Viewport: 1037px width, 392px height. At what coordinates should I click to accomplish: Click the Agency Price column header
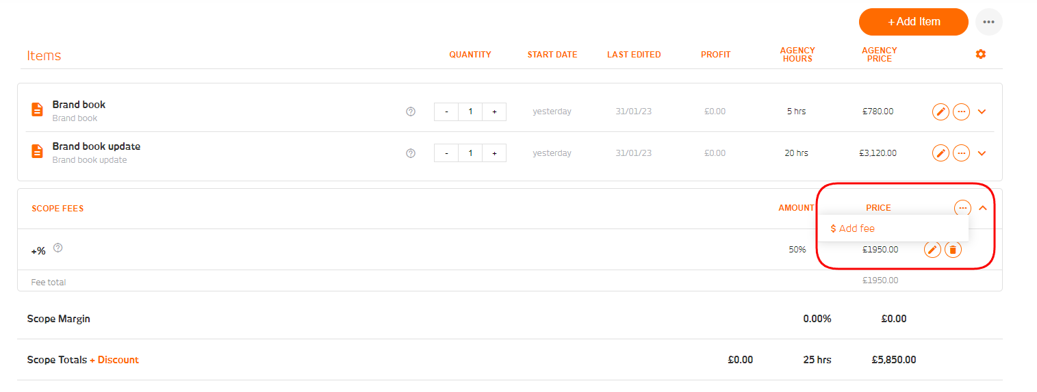point(880,55)
